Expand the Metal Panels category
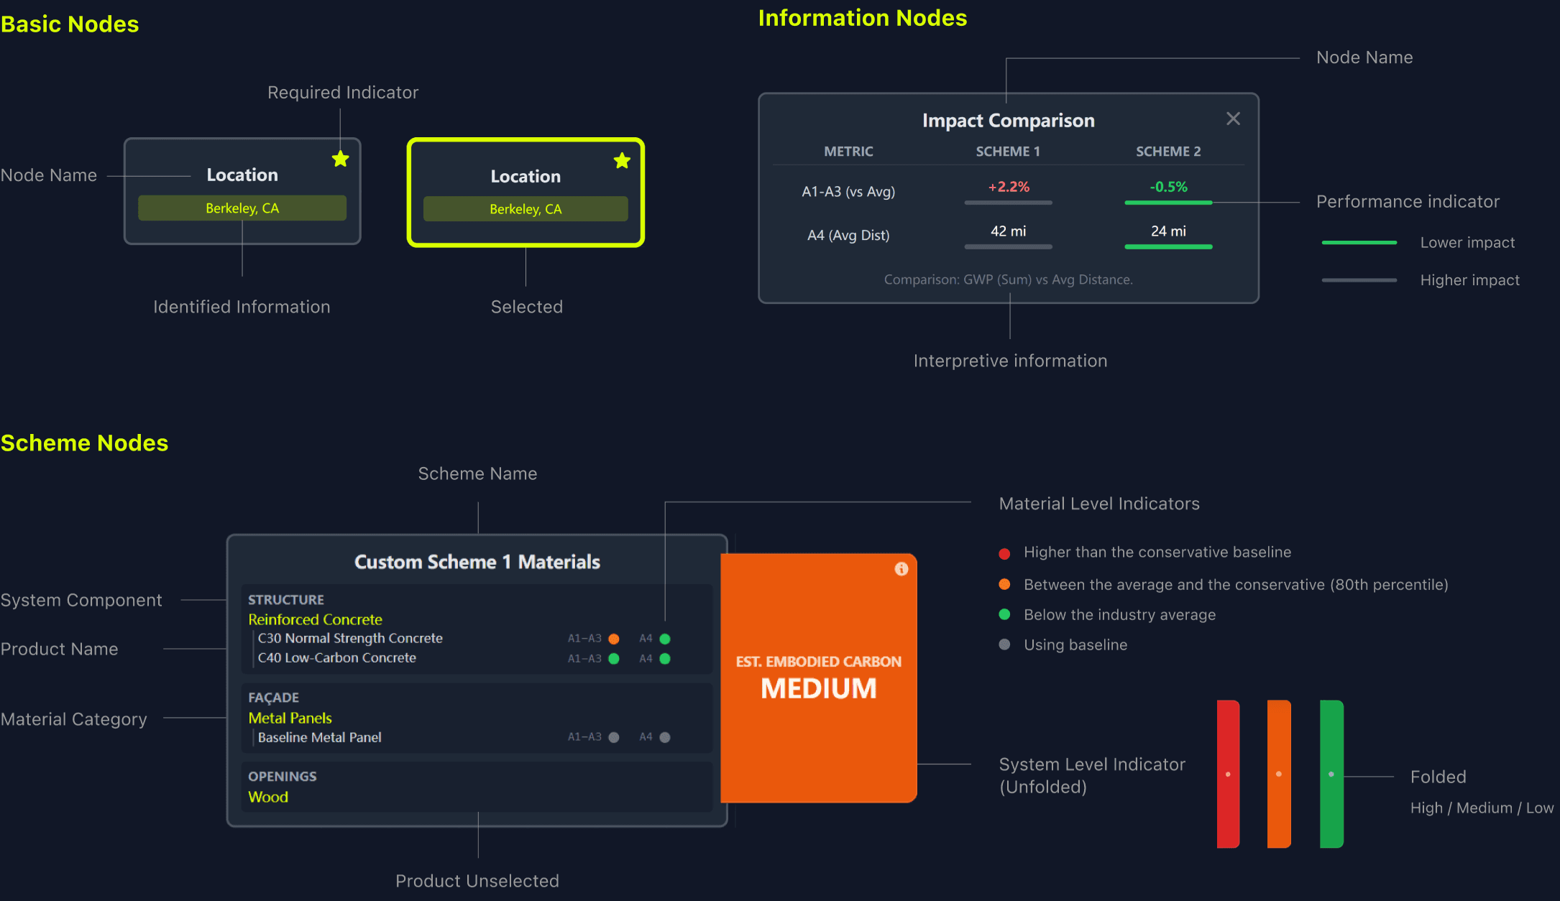The width and height of the screenshot is (1560, 901). [290, 718]
